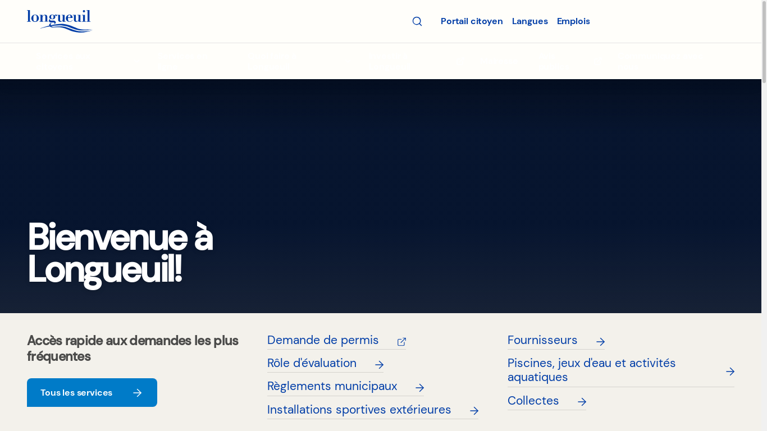
Task: Go to Emplois
Action: [573, 21]
